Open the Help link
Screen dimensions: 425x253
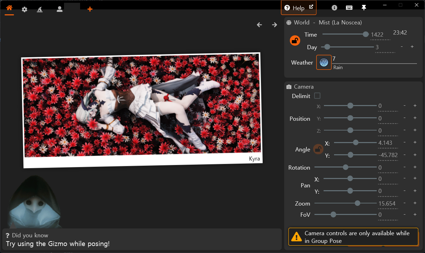pyautogui.click(x=299, y=8)
